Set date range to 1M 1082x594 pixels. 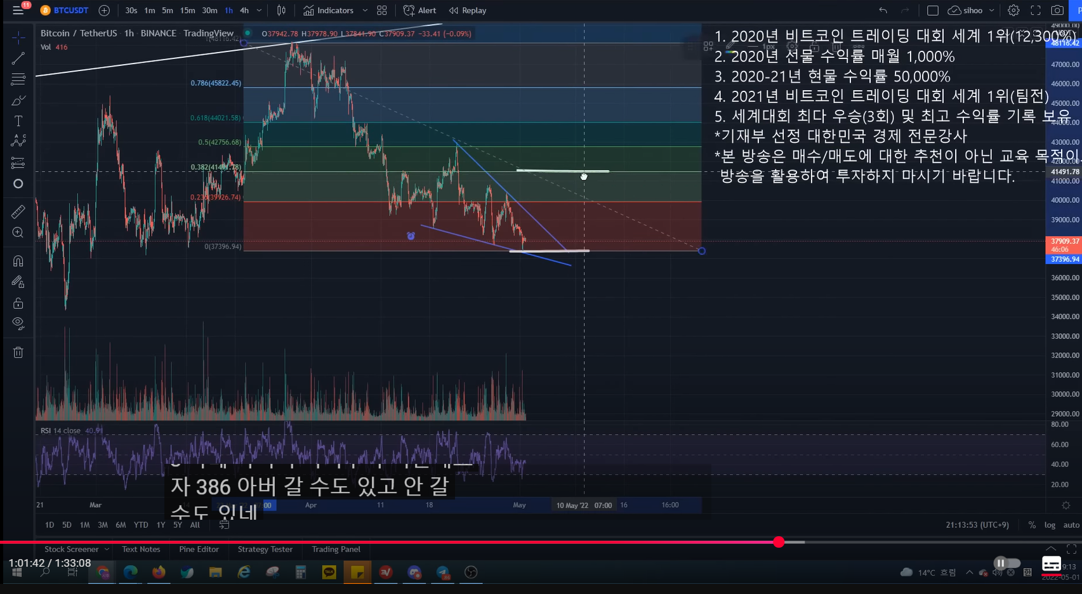(x=84, y=525)
